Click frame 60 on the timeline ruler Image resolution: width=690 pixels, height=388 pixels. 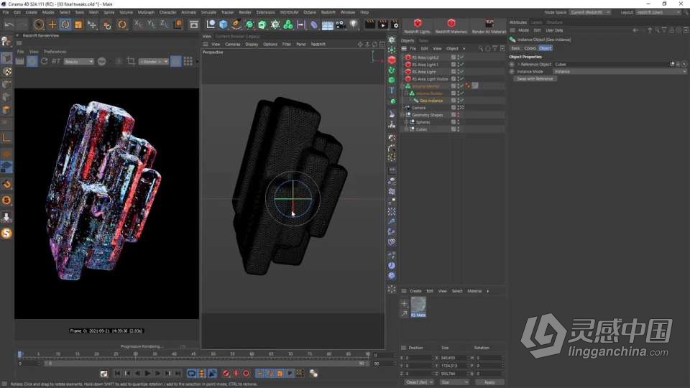[x=252, y=354]
